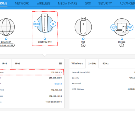Click the 2.4G band badge on router
135x135 pixels.
pyautogui.click(x=37, y=24)
